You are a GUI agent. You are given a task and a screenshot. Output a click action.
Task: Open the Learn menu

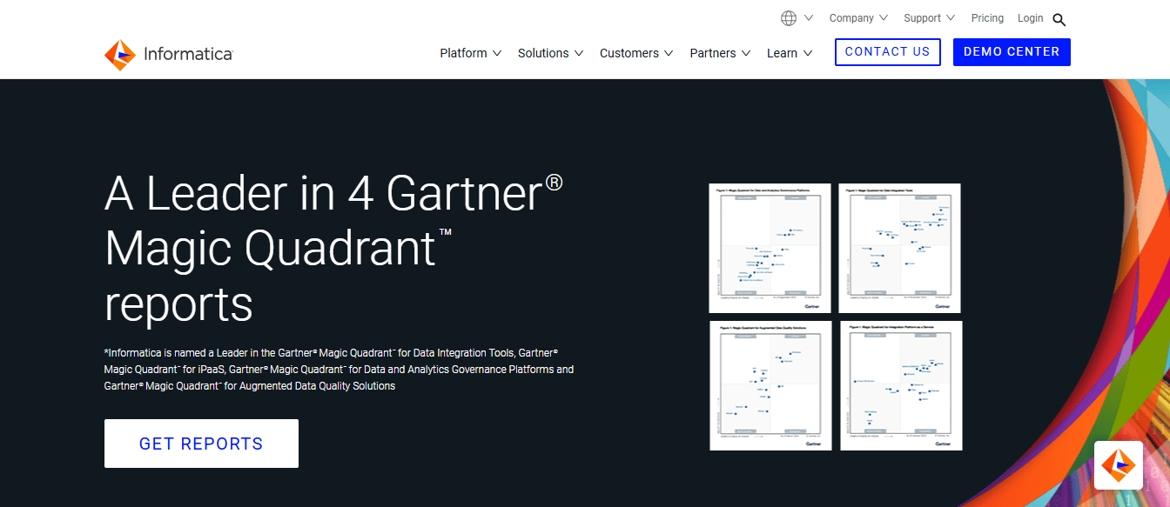tap(790, 53)
